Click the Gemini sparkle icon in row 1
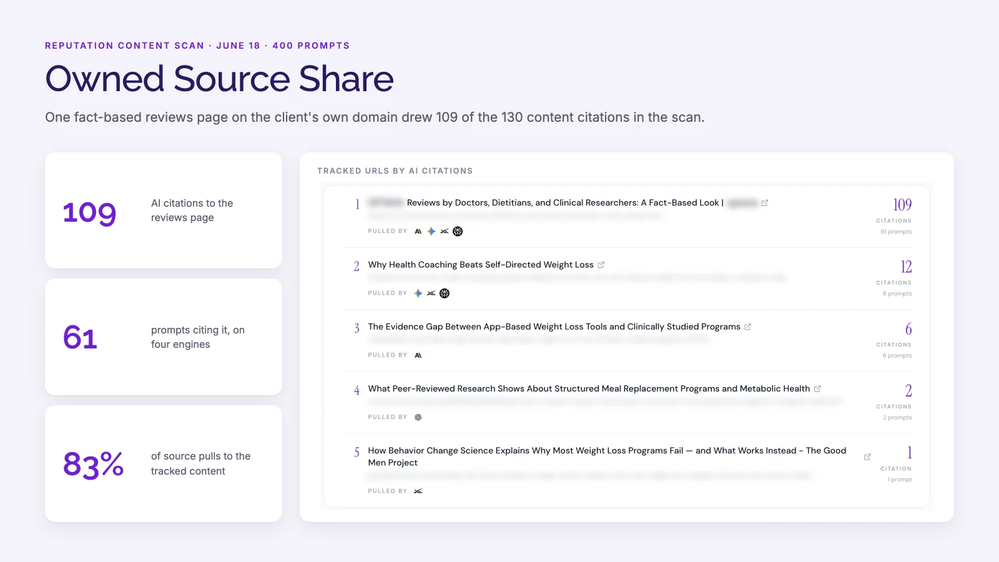This screenshot has height=562, width=999. (431, 231)
